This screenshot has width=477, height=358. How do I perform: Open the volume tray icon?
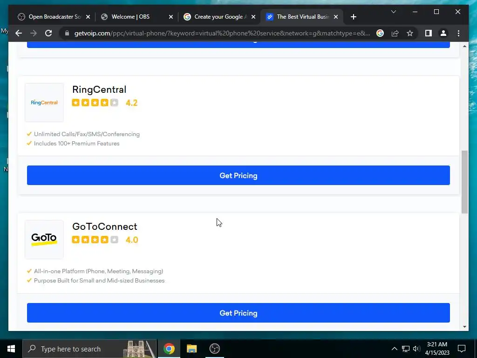coord(416,349)
